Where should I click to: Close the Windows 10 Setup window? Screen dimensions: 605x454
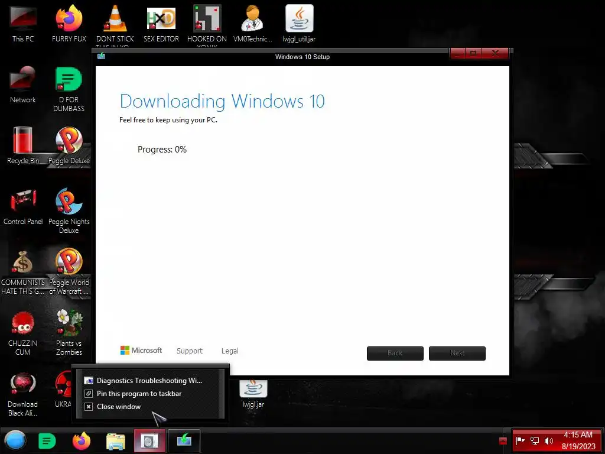pyautogui.click(x=496, y=53)
